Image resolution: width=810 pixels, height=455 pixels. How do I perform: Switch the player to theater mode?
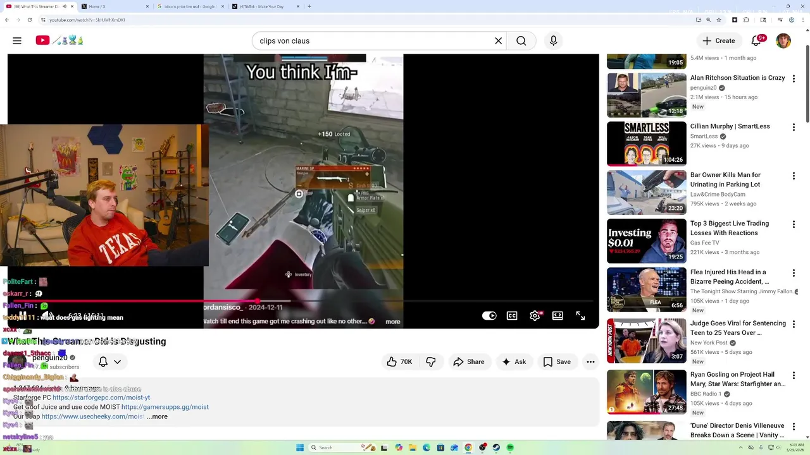(558, 315)
